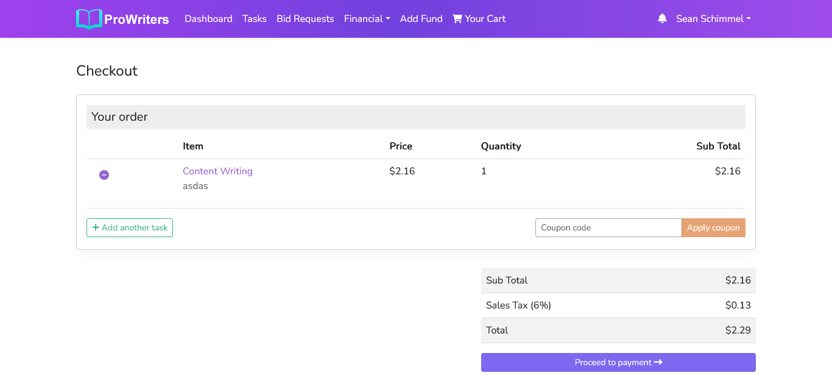This screenshot has width=832, height=392.
Task: Remove Content Writing item with minus icon
Action: 104,175
